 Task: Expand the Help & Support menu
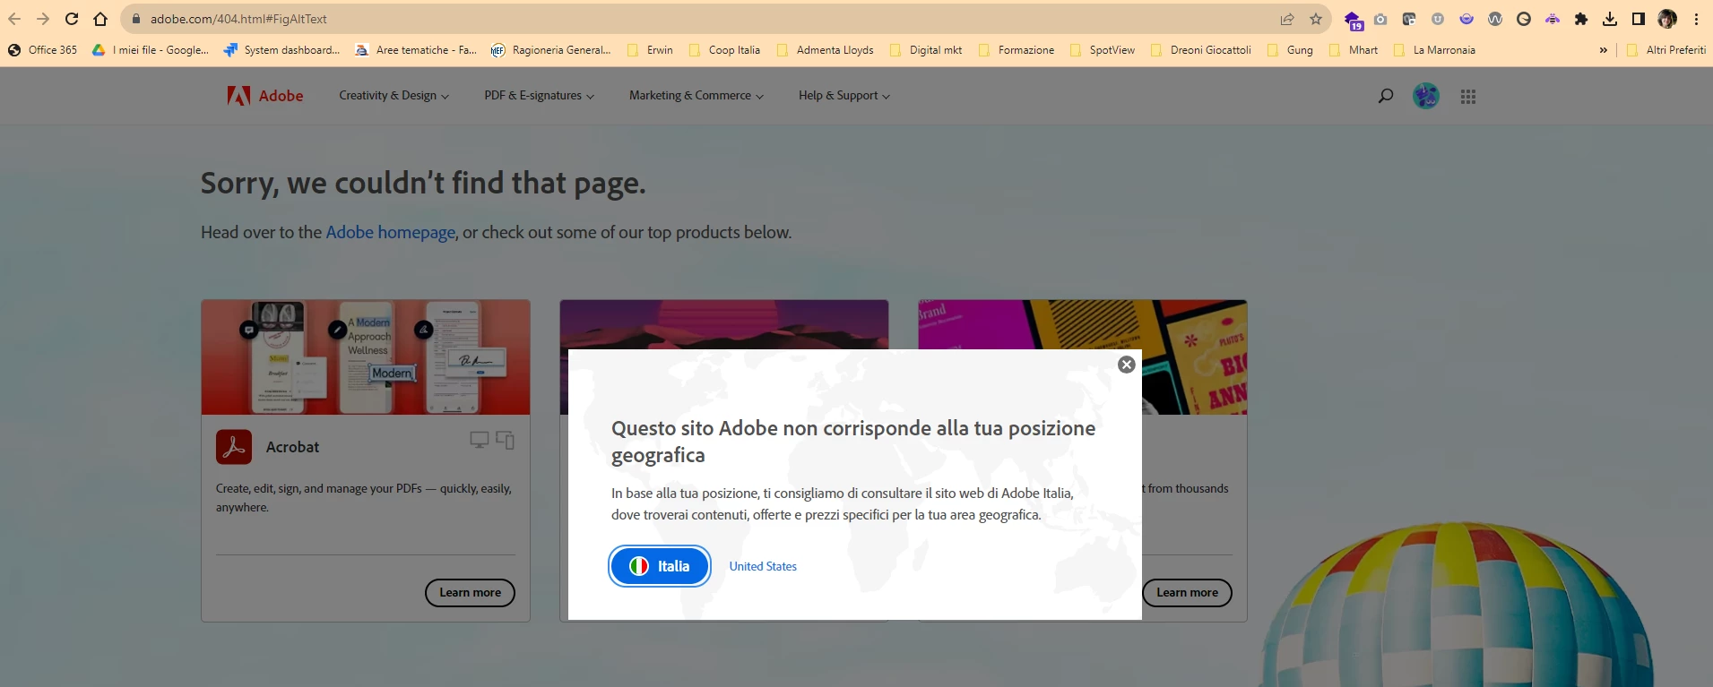point(844,96)
